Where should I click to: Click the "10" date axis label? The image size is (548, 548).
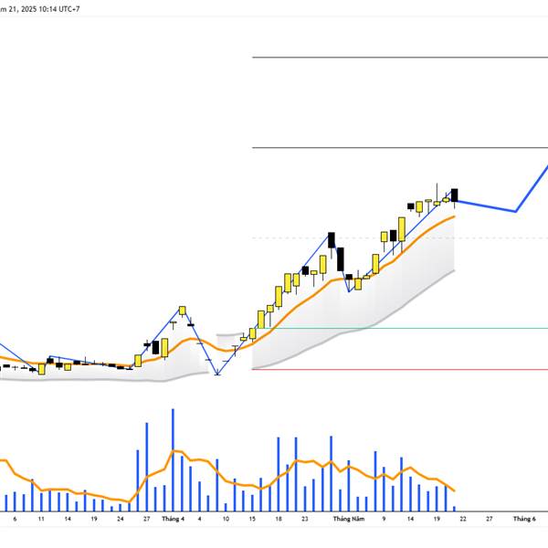click(x=226, y=519)
